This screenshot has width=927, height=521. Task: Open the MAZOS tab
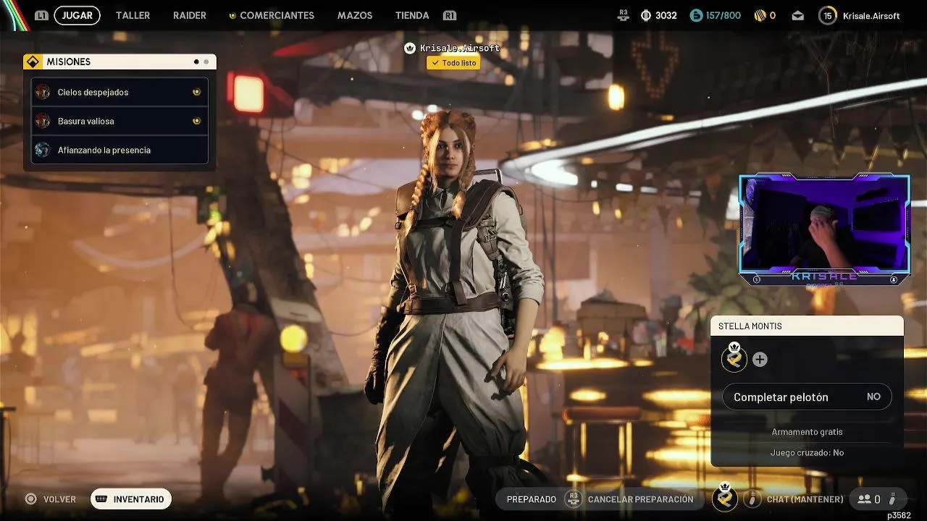click(355, 15)
